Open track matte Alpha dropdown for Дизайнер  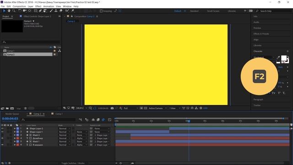[x=82, y=138]
